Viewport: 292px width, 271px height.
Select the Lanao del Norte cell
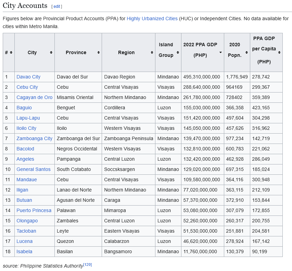[78, 190]
